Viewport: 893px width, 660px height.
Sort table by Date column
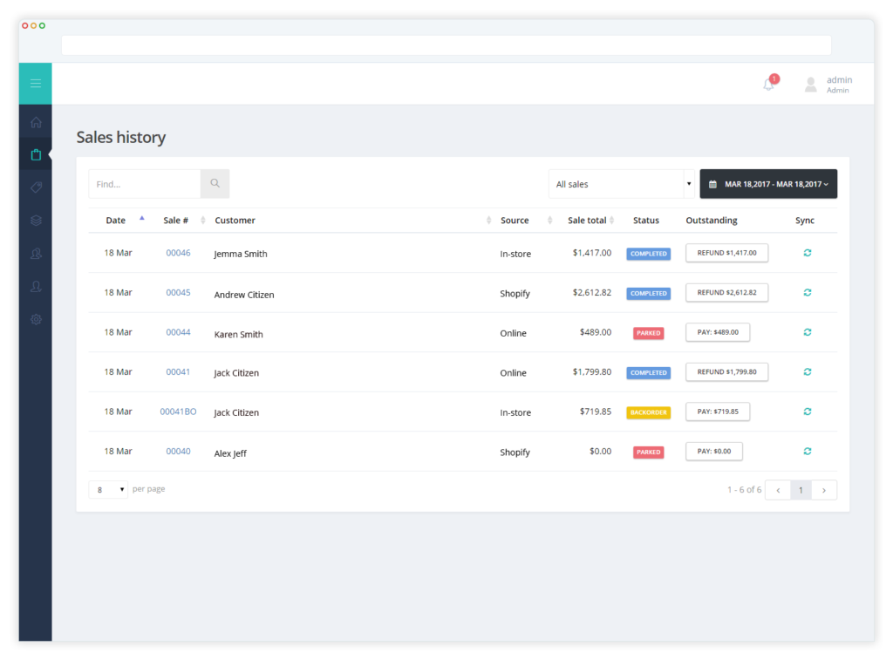116,221
